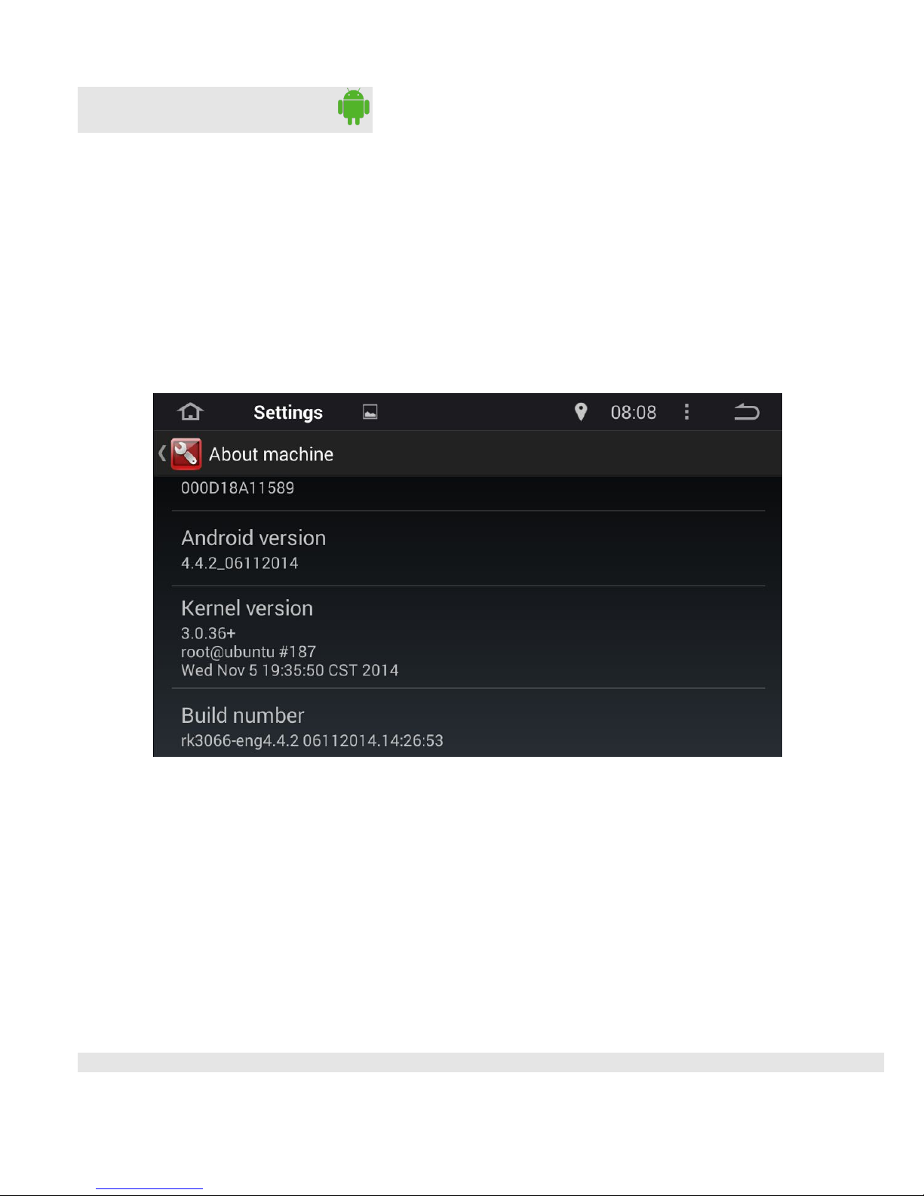Open the Android version item
Screen dimensions: 924x1196
tap(468, 549)
